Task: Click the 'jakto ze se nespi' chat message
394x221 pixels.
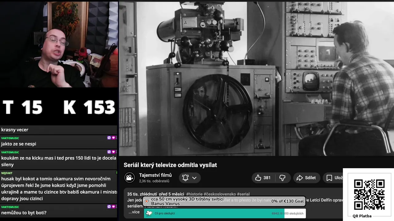Action: coord(19,144)
